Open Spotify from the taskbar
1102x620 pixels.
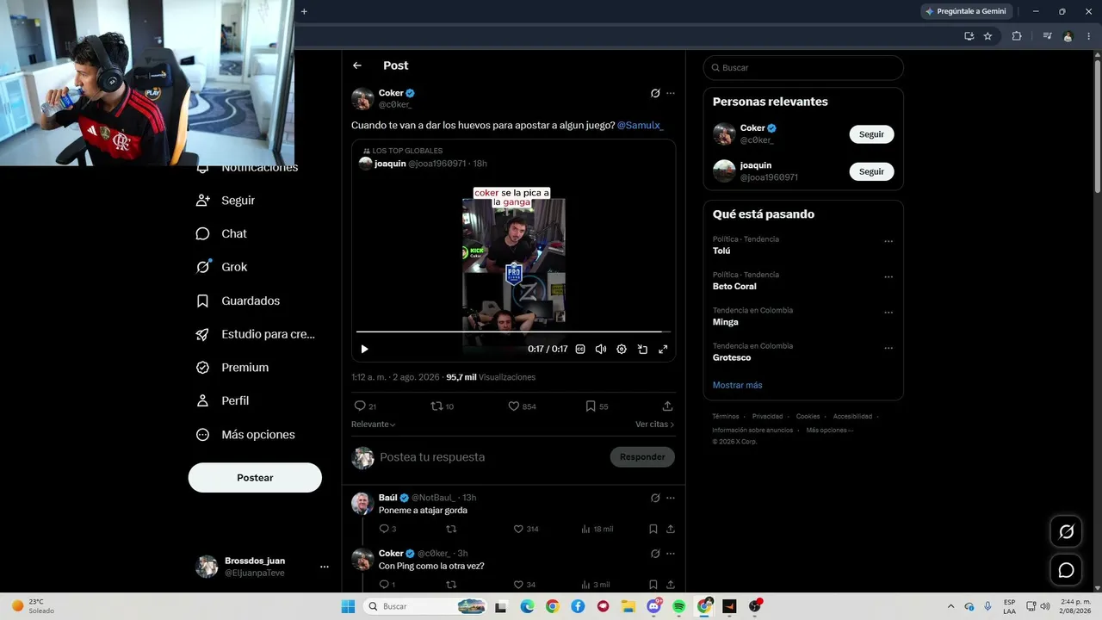point(678,606)
